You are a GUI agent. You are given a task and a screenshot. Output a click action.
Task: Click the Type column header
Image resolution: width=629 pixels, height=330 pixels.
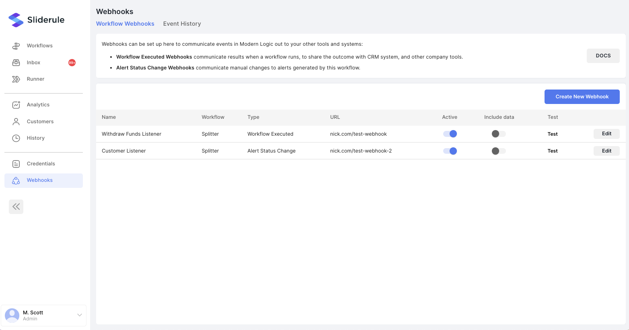pyautogui.click(x=253, y=117)
